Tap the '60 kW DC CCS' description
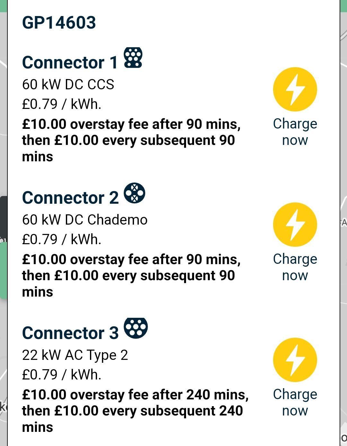This screenshot has height=446, width=347. (x=68, y=85)
